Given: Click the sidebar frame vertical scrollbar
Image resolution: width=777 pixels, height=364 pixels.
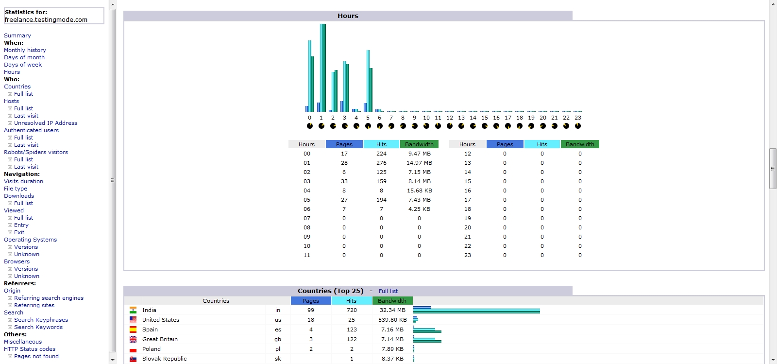Looking at the screenshot, I should tap(112, 180).
